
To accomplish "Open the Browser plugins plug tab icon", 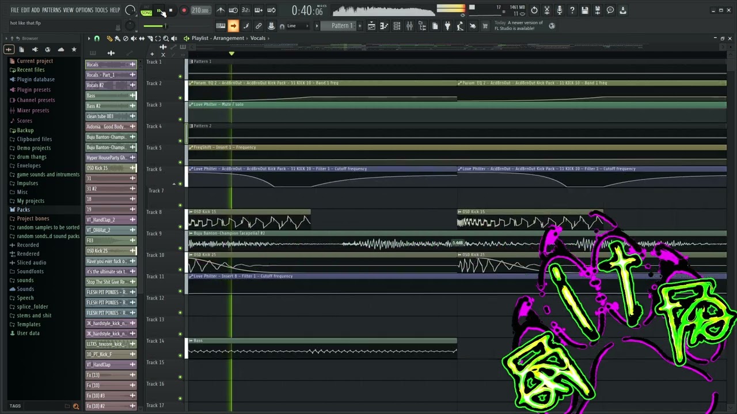I will 35,49.
